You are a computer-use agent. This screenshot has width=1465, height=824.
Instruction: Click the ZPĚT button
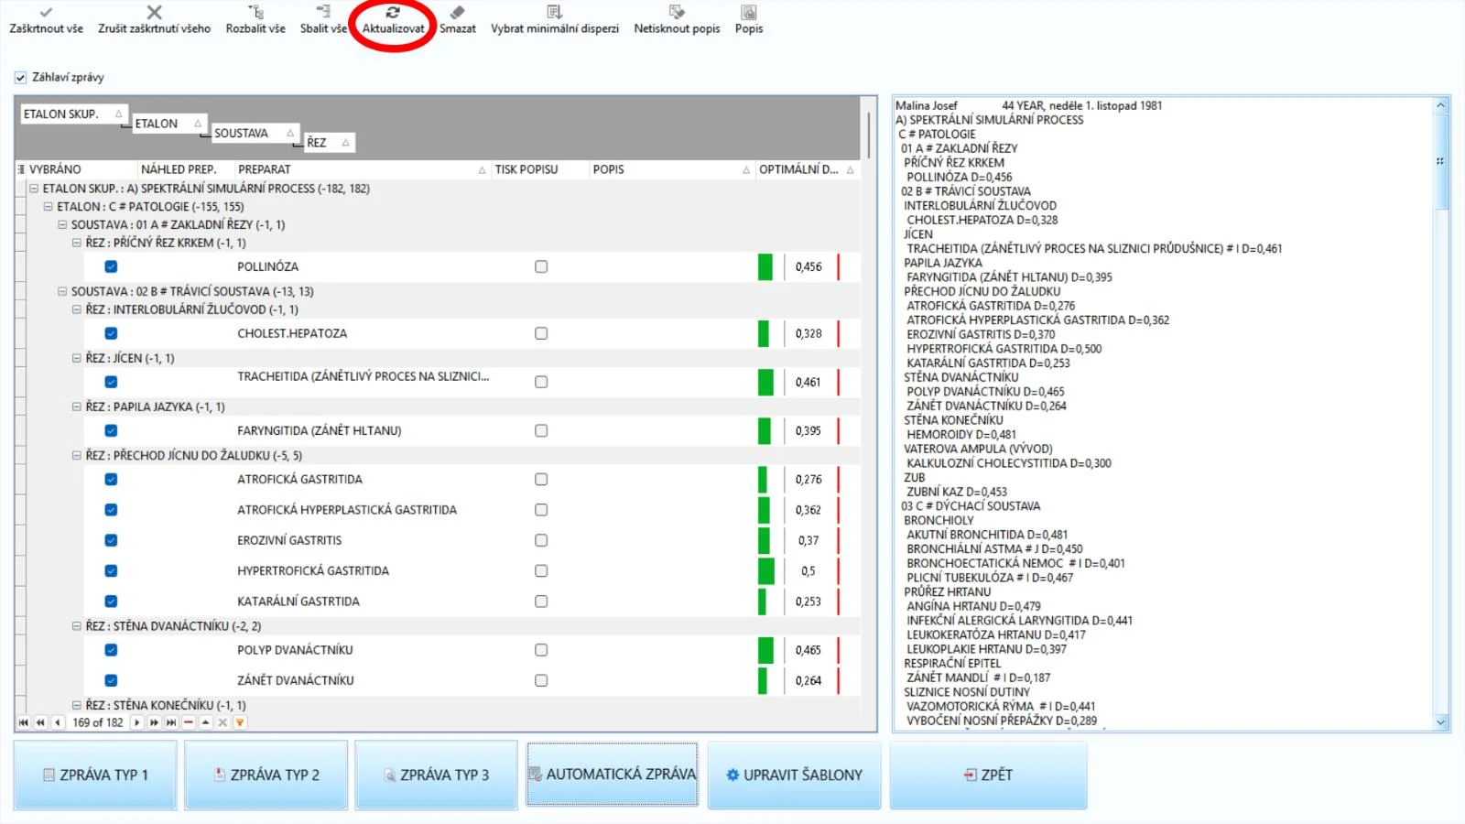(989, 775)
